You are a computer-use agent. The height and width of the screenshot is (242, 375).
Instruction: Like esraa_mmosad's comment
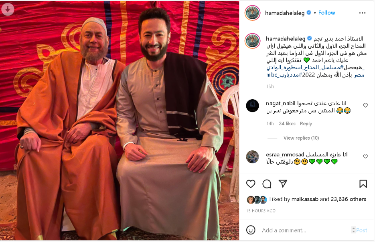click(365, 156)
